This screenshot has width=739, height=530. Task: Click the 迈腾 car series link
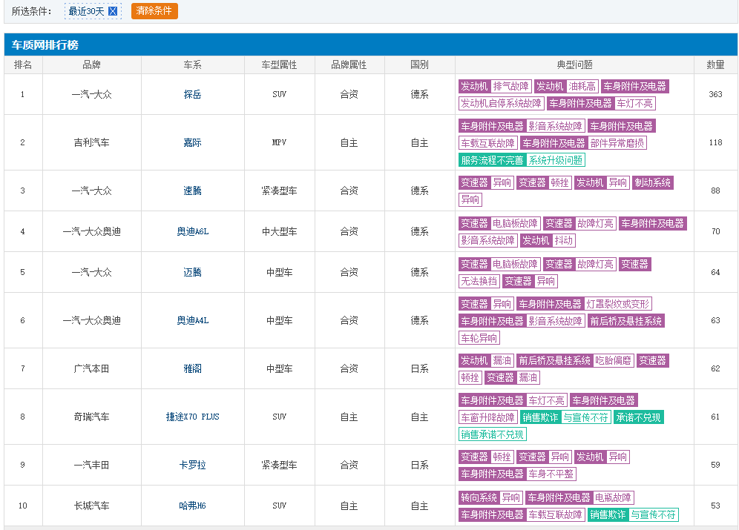tap(193, 272)
